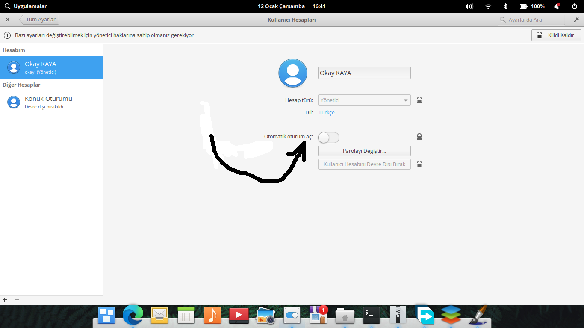584x328 pixels.
Task: Click the 'Diğer Hesaplar' sidebar heading
Action: (x=21, y=85)
